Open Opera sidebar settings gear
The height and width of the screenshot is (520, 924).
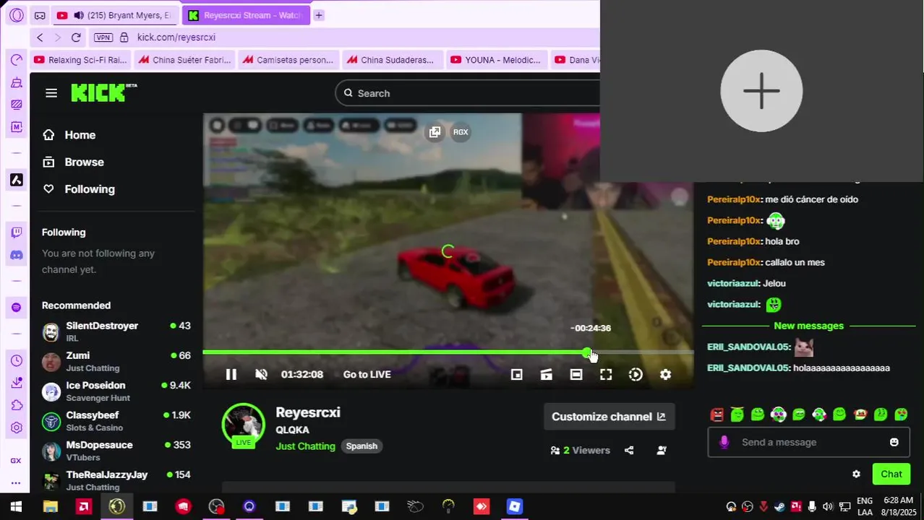pyautogui.click(x=17, y=428)
